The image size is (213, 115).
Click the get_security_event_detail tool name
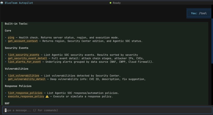pyautogui.click(x=27, y=58)
